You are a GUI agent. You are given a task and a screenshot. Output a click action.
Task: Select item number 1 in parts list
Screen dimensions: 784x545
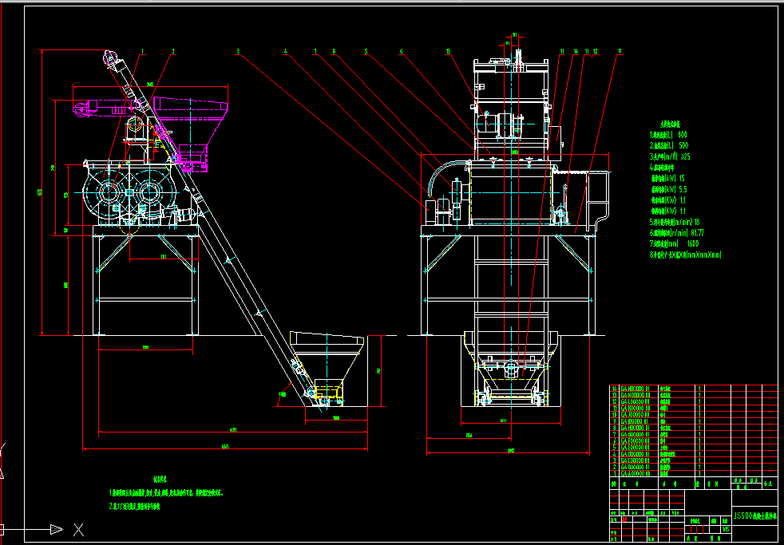pos(615,473)
